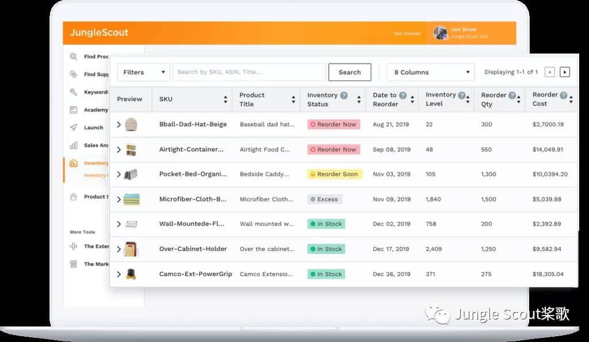Open Keywords menu item
Image resolution: width=589 pixels, height=342 pixels.
point(96,92)
